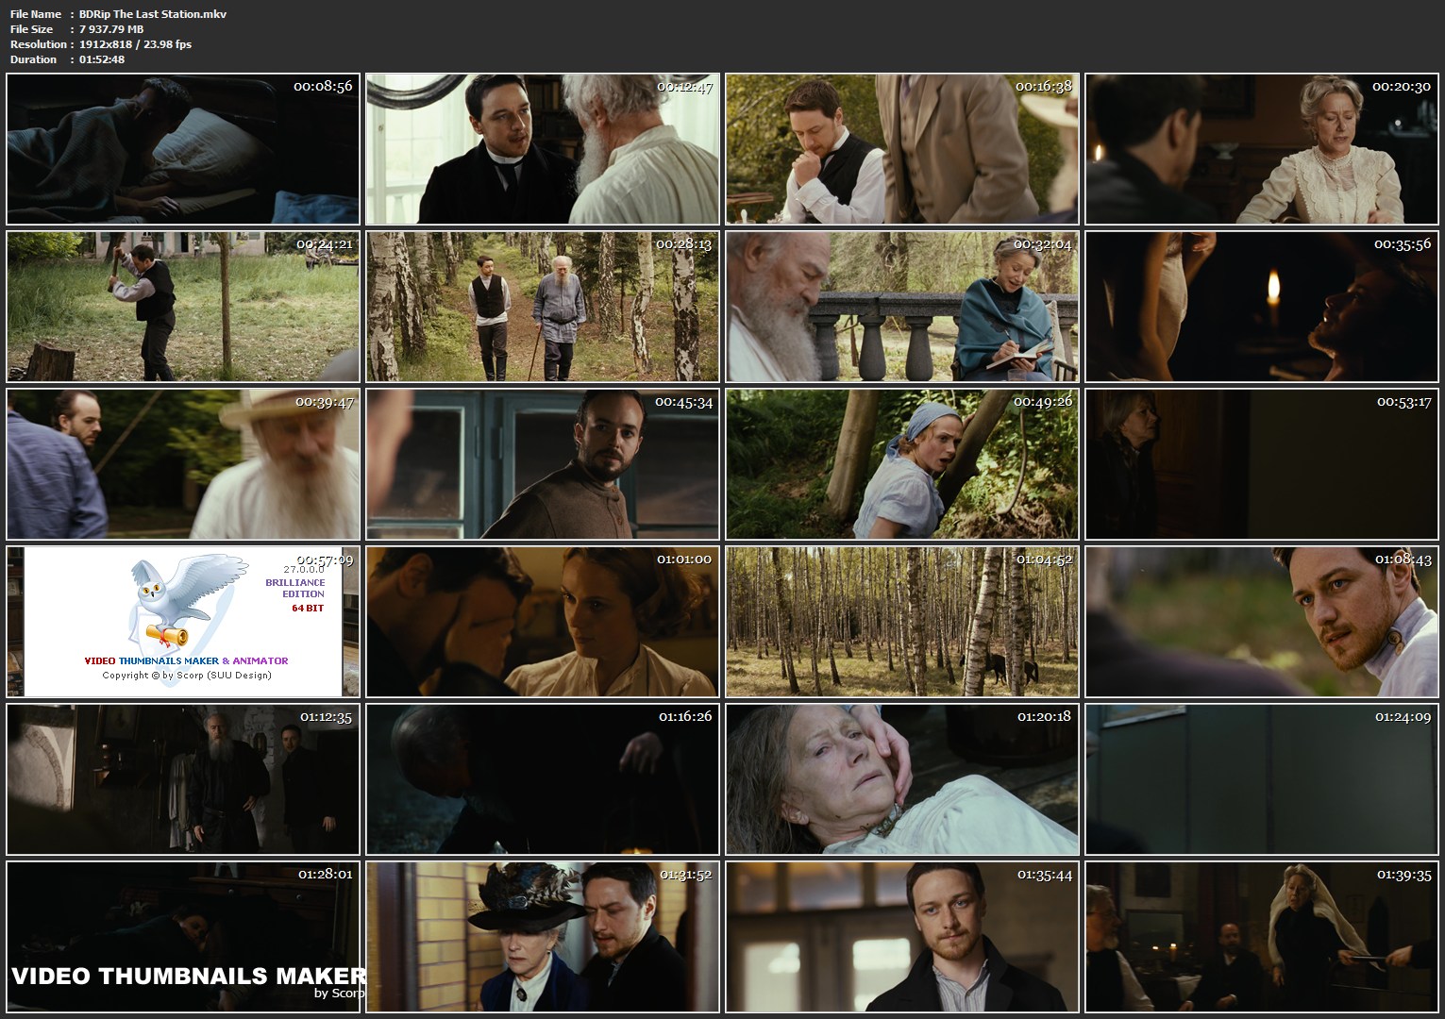1445x1019 pixels.
Task: Select the 01:20:18 thumbnail of woman lying down
Action: (902, 779)
